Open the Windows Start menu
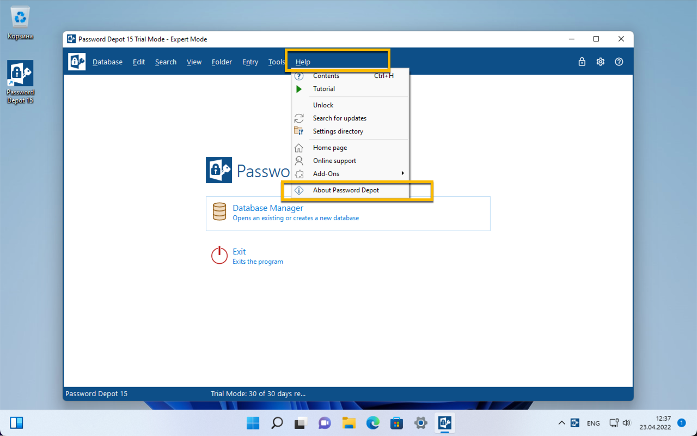The width and height of the screenshot is (697, 436). [253, 422]
